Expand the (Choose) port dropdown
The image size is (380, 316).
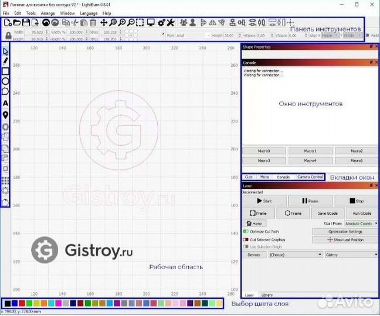pos(294,255)
